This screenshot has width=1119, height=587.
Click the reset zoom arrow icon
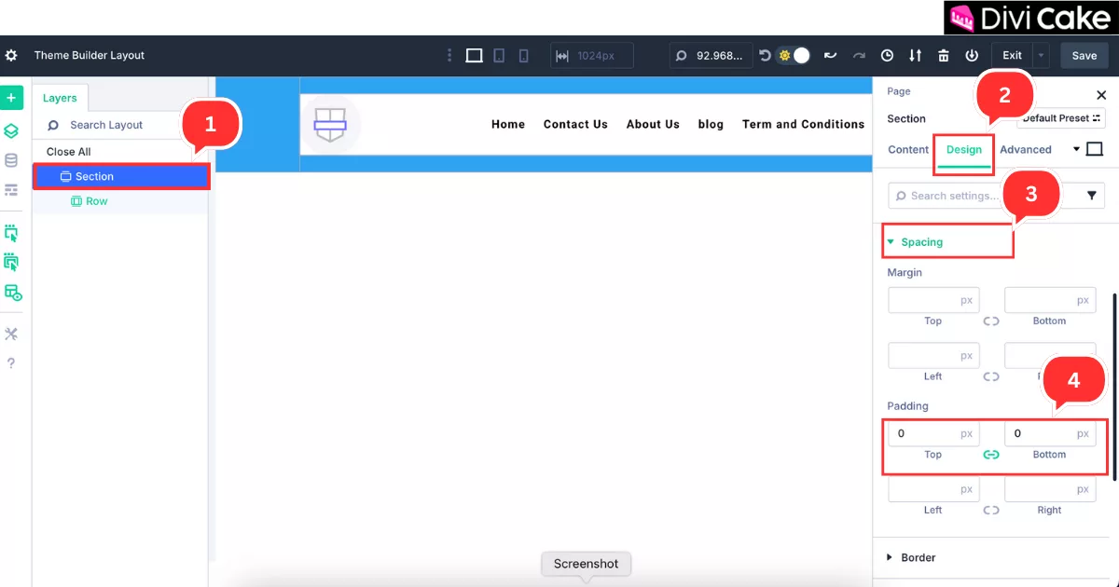(x=765, y=56)
